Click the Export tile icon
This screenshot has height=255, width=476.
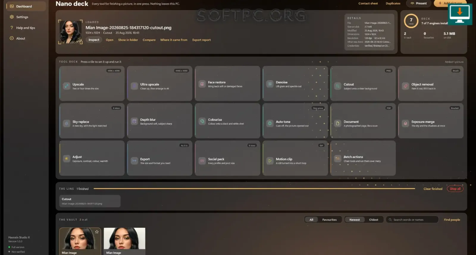(x=134, y=161)
